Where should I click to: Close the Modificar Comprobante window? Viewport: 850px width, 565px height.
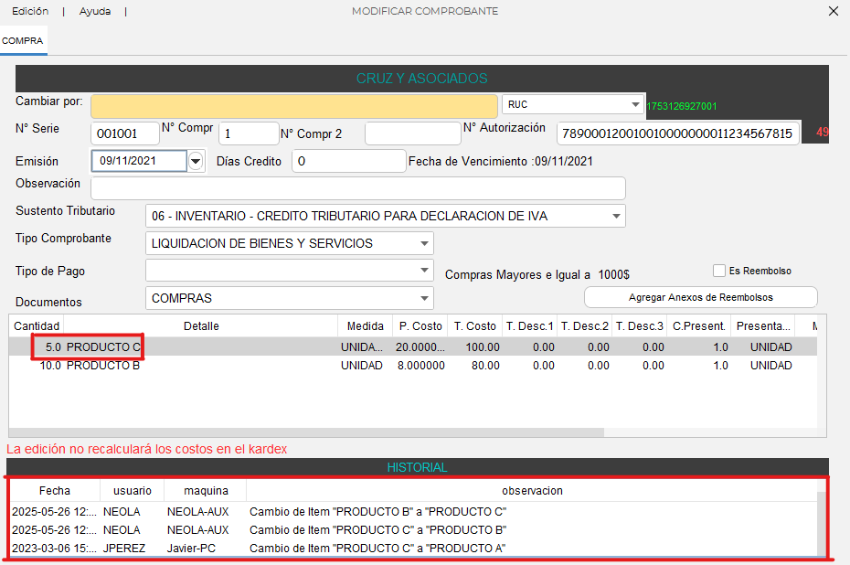point(833,11)
